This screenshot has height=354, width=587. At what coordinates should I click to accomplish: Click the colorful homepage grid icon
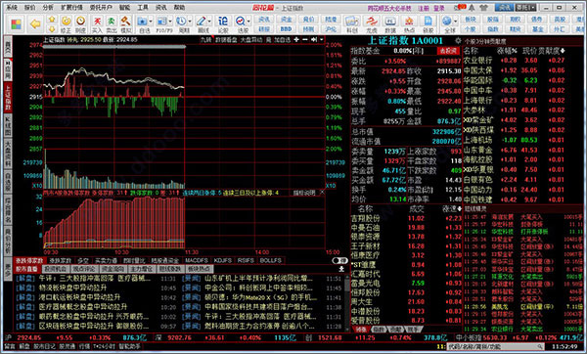(16, 24)
